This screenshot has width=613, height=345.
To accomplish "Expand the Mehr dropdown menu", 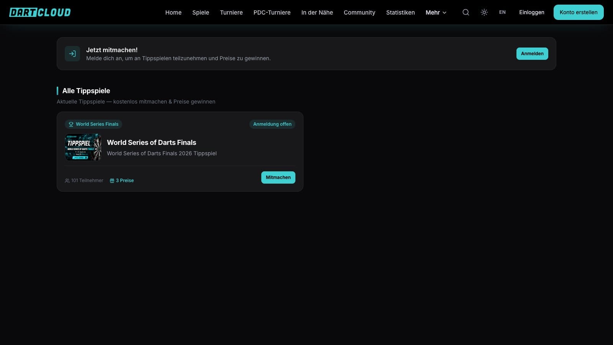I will [436, 12].
